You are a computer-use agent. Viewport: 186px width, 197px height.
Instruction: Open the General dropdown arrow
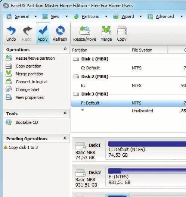coord(36,16)
